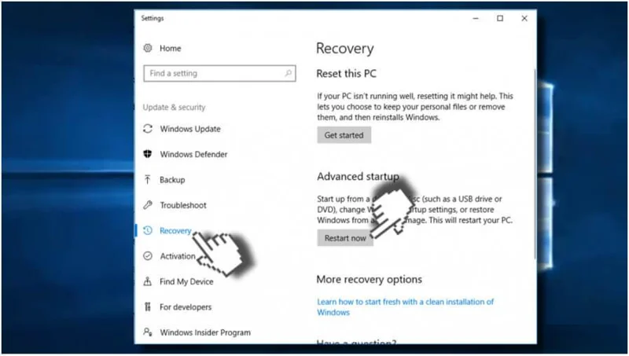Click the Reset this PC heading

click(x=346, y=74)
